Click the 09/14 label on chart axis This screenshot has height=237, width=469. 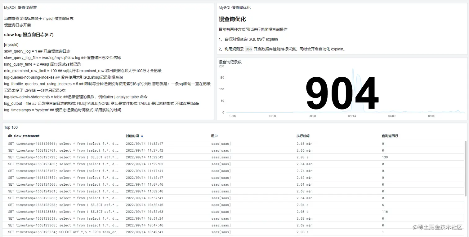352,116
